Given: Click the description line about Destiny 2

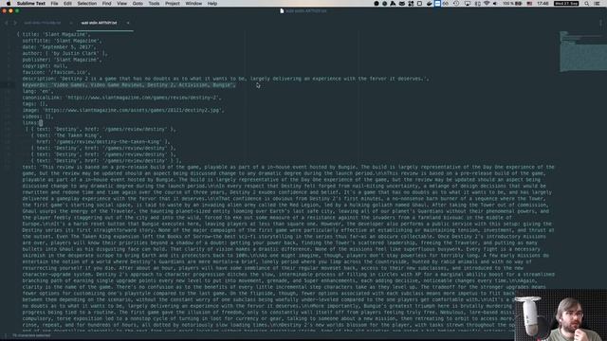Looking at the screenshot, I should tap(226, 79).
